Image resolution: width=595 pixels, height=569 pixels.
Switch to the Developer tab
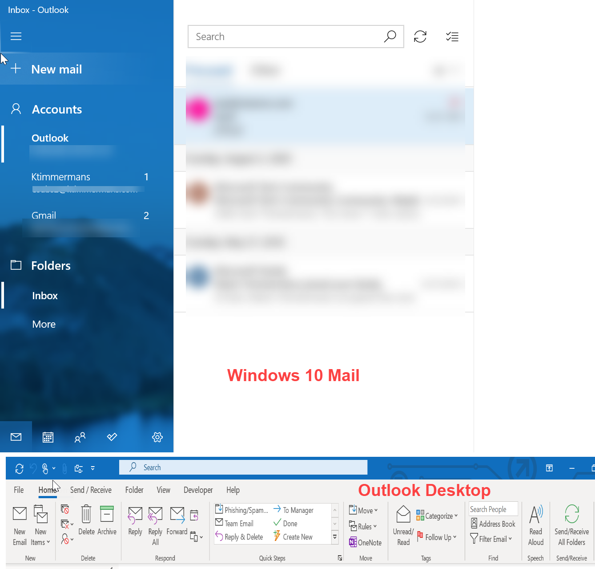click(198, 490)
